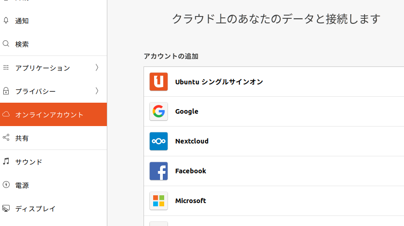
Task: Open the プライバシー privacy settings
Action: coord(53,91)
